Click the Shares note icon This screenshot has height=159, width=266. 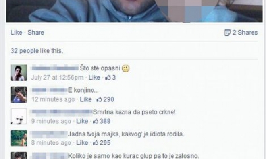click(x=227, y=33)
